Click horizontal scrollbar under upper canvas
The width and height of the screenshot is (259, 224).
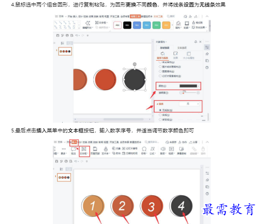(123, 119)
